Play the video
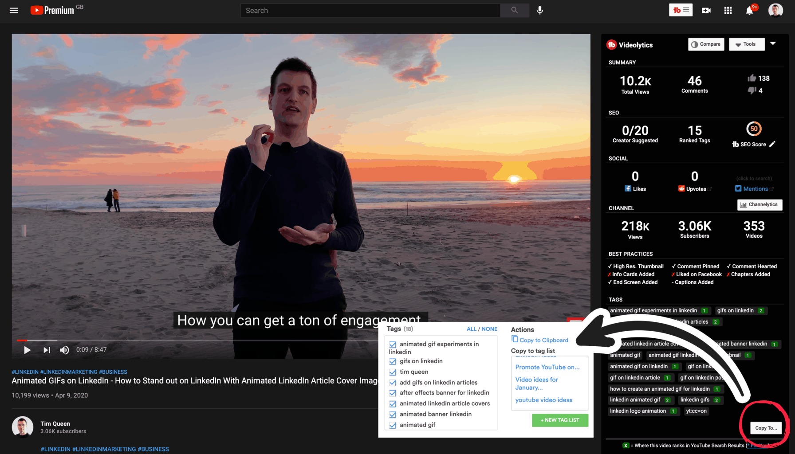Screen dimensions: 795x454 point(27,350)
